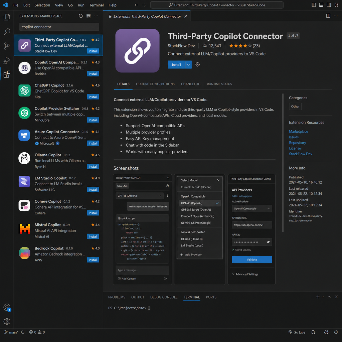
Task: Install Copilot OpenAI Compatible extension
Action: point(93,74)
